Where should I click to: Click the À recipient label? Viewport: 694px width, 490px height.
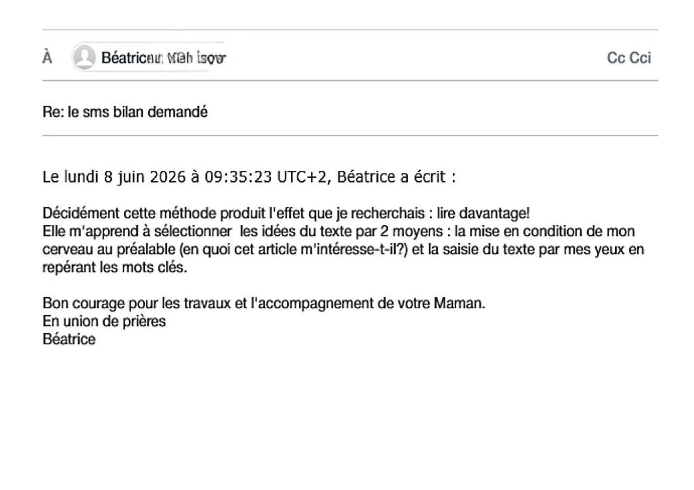(47, 57)
